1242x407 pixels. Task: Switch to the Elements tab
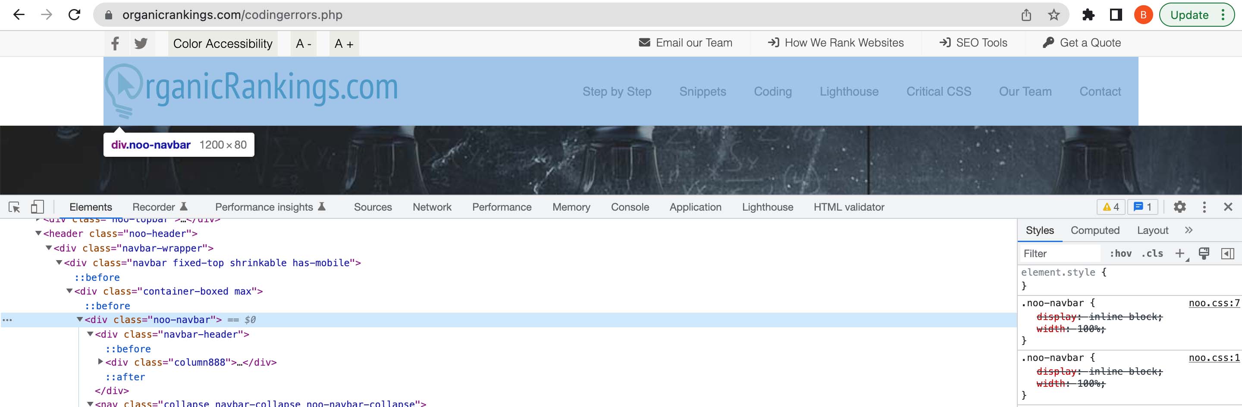coord(91,207)
